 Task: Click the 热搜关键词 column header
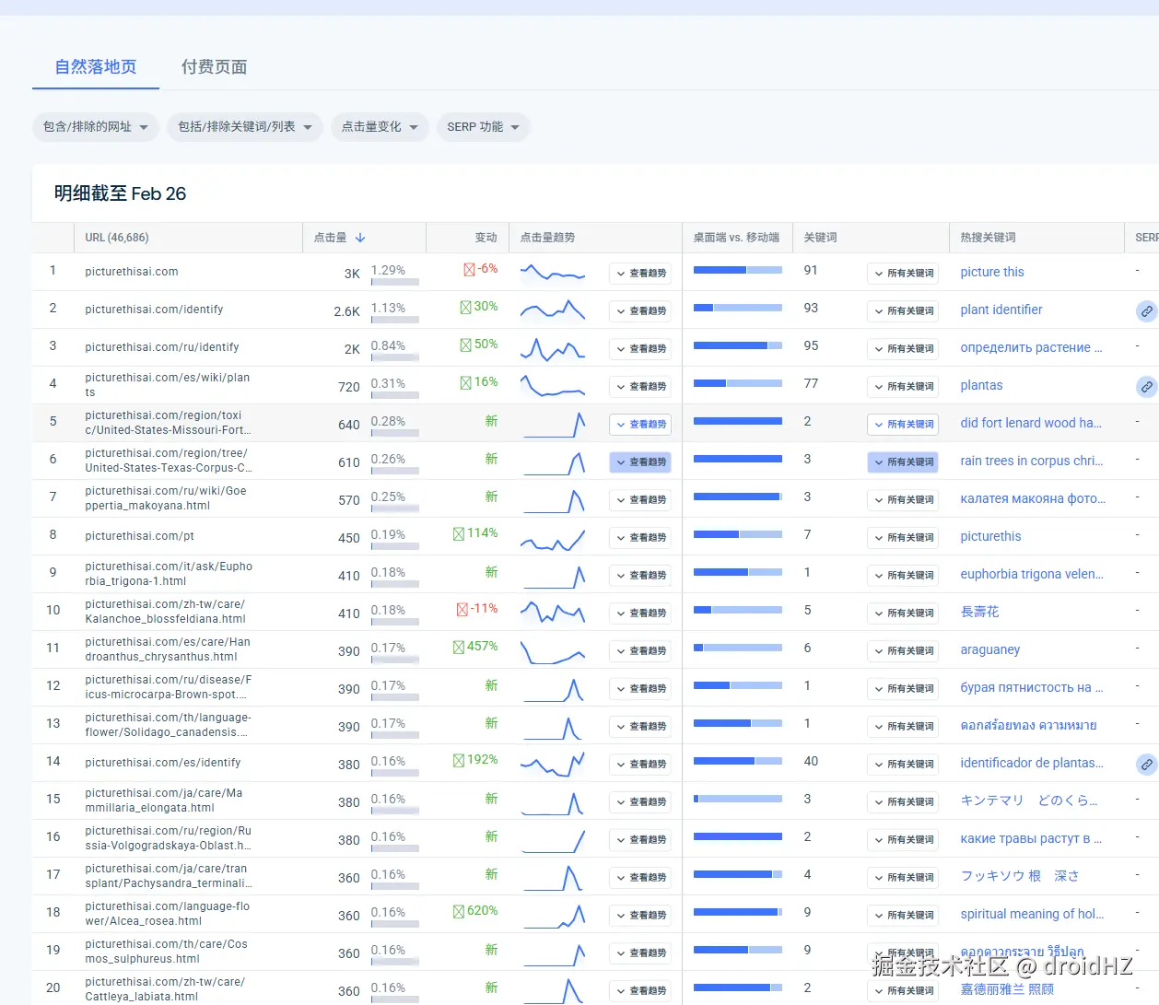(x=988, y=238)
